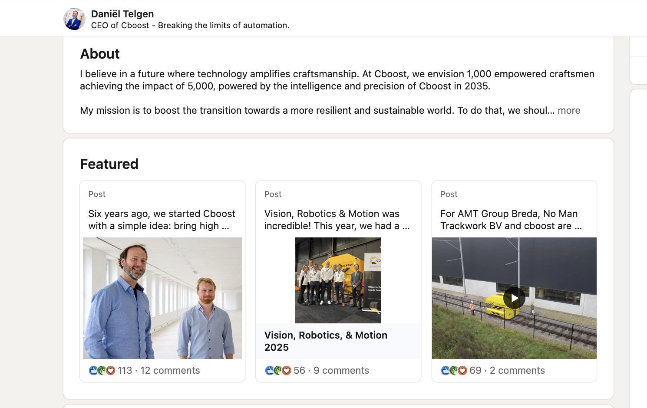The image size is (647, 408).
Task: View reactions icons on the 69 reactions post
Action: (454, 371)
